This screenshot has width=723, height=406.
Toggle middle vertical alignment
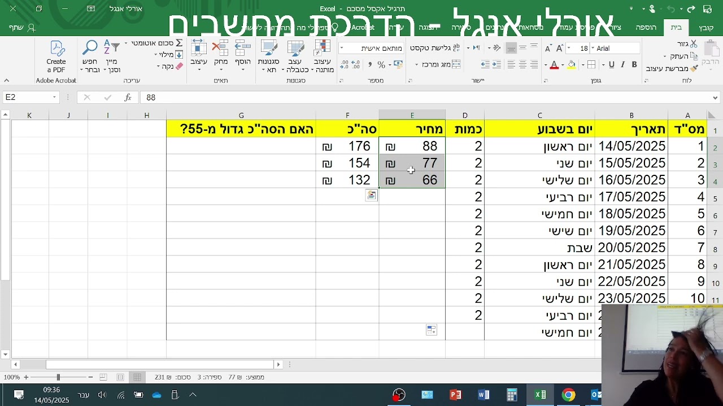coord(522,48)
